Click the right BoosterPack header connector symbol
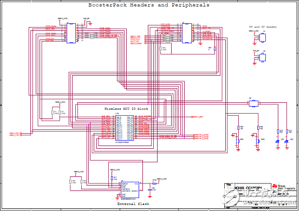This screenshot has width=300, height=211. 187,33
